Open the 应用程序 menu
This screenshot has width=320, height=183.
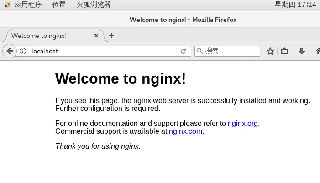pyautogui.click(x=27, y=5)
